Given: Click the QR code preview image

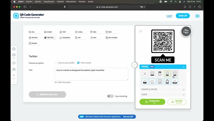Looking at the screenshot, I should 163,41.
